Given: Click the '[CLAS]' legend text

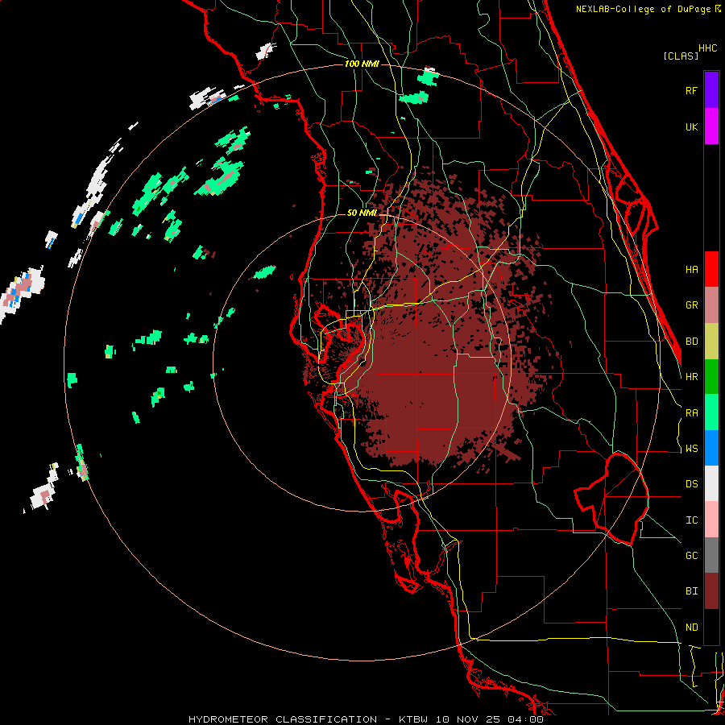Looking at the screenshot, I should (x=681, y=56).
